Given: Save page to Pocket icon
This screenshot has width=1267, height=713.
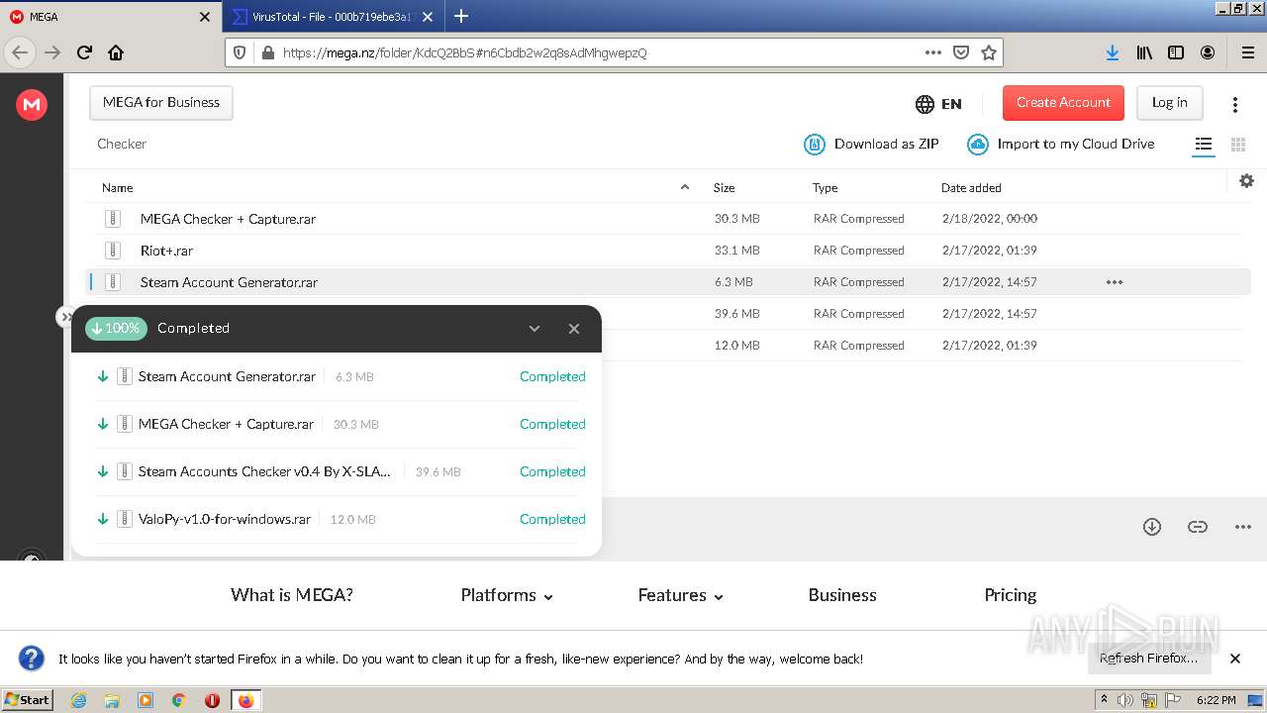Looking at the screenshot, I should pos(961,52).
